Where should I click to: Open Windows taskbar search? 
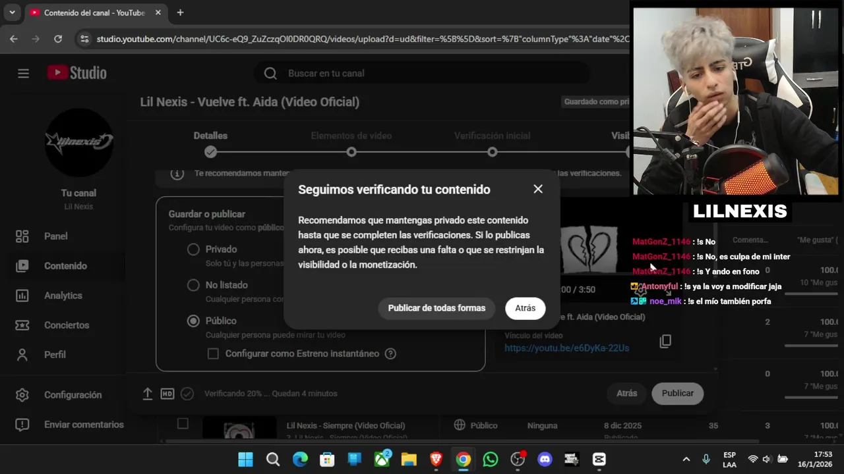tap(273, 459)
